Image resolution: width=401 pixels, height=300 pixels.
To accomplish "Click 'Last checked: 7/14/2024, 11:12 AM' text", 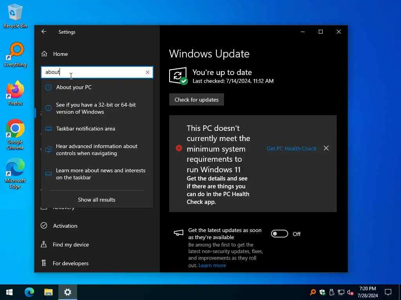I will coord(233,81).
